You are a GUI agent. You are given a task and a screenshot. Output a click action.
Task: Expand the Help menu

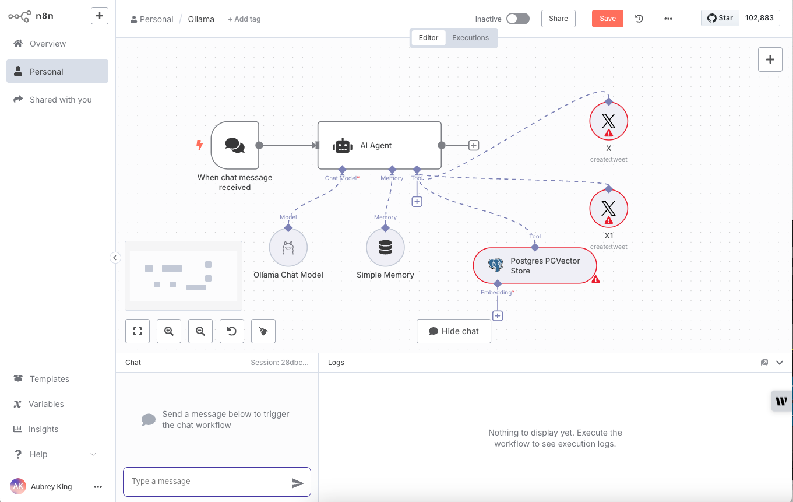pyautogui.click(x=57, y=454)
